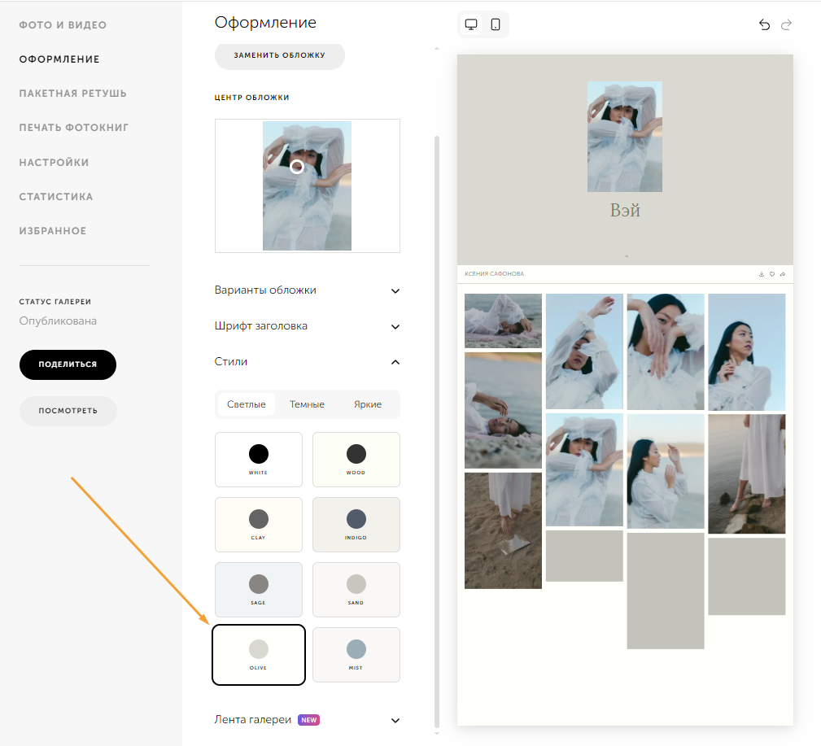View the Статистика section

click(56, 197)
